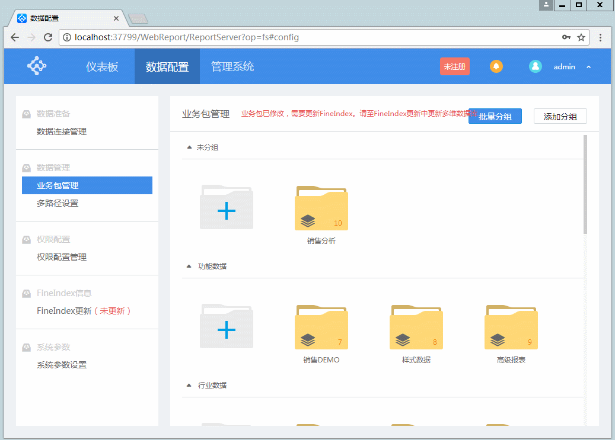615x440 pixels.
Task: Open 数据连接管理 in sidebar
Action: coord(62,131)
